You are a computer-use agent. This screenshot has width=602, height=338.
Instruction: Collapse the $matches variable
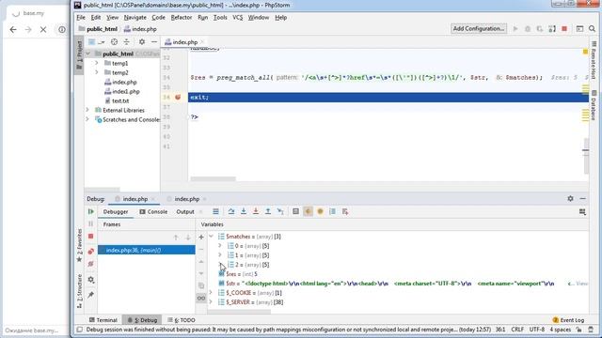pyautogui.click(x=211, y=237)
